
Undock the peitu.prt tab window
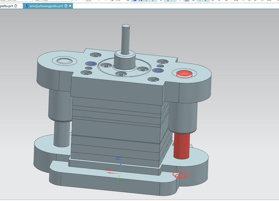(x=16, y=6)
